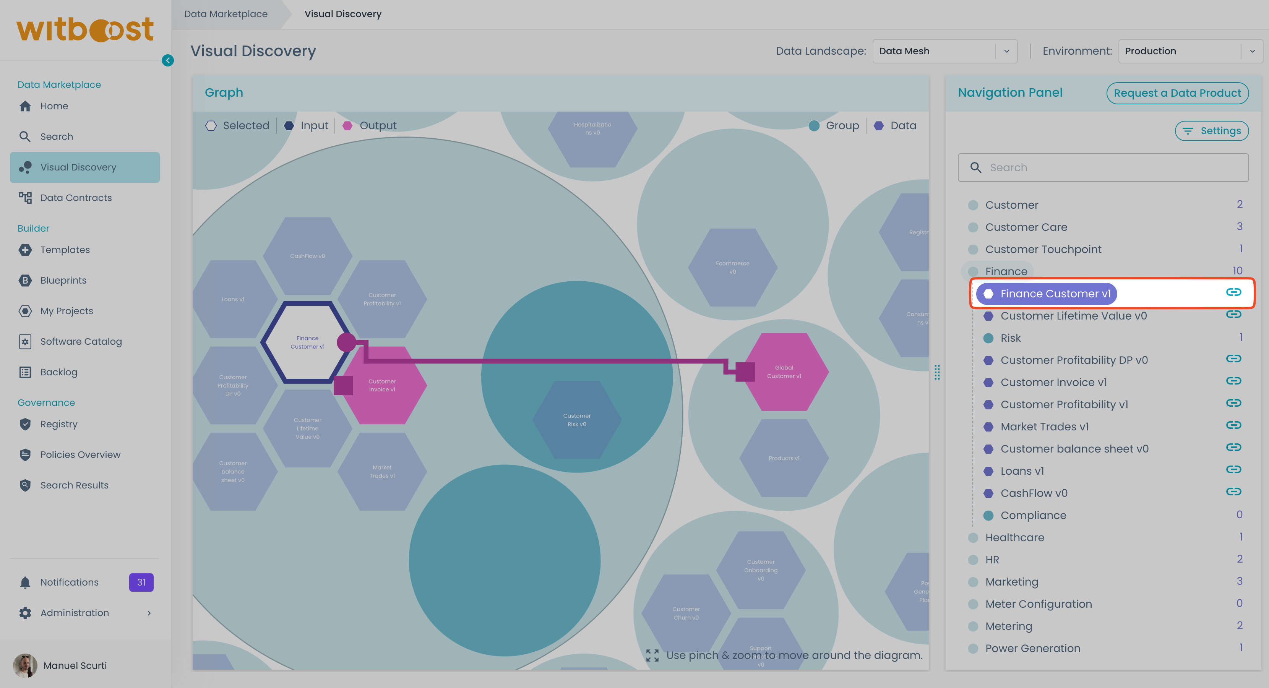This screenshot has height=688, width=1269.
Task: Open Notifications bell in sidebar
Action: point(26,582)
